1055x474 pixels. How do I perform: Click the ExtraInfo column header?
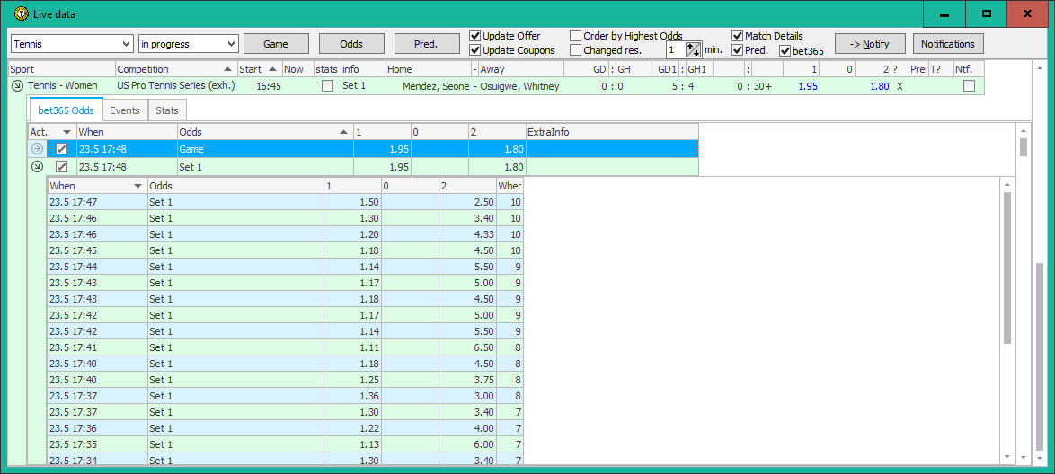tap(612, 132)
